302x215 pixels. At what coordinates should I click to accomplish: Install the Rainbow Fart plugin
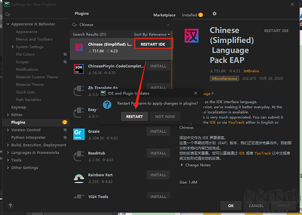(x=158, y=175)
